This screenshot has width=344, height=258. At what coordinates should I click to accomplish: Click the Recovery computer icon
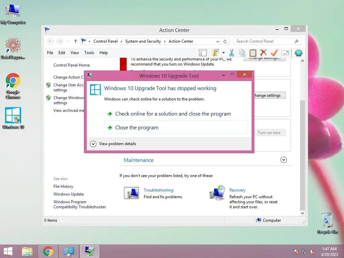click(x=217, y=193)
